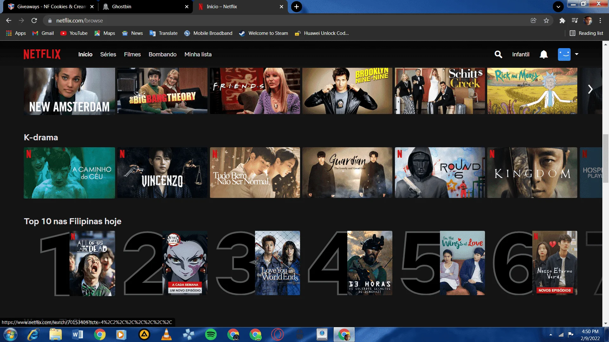This screenshot has width=609, height=342.
Task: Open the Chrome extensions puzzle icon
Action: (x=562, y=21)
